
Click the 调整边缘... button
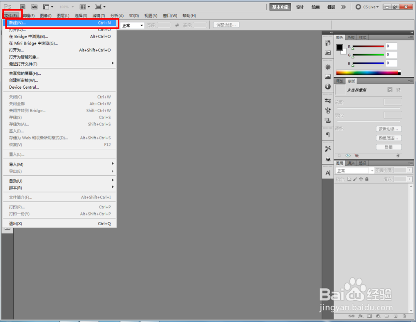pyautogui.click(x=226, y=25)
